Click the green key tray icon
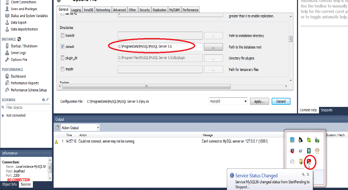 pos(309,151)
